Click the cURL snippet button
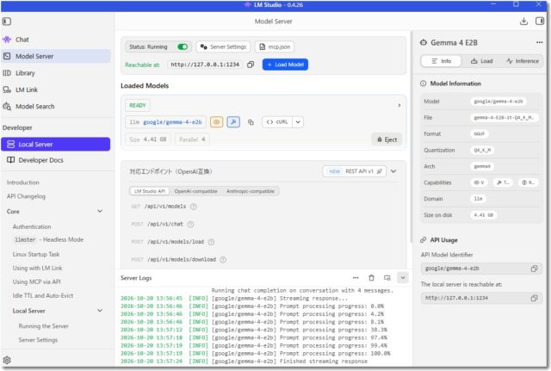 (x=277, y=122)
